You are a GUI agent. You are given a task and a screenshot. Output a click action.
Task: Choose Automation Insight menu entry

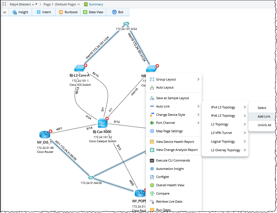[x=174, y=169]
